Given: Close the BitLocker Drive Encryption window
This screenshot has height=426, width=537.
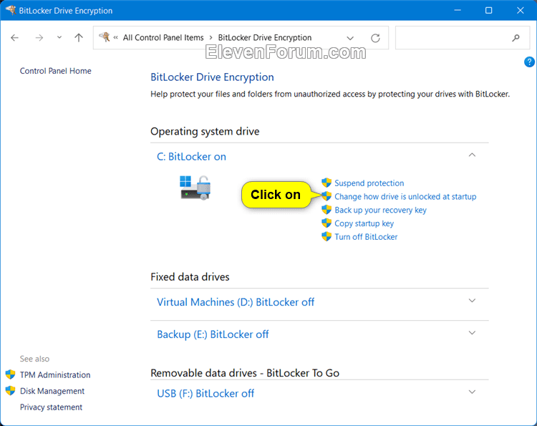Looking at the screenshot, I should tap(521, 10).
